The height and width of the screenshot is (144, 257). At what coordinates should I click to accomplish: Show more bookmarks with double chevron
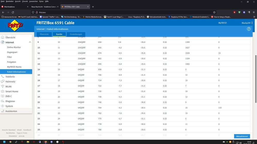254,17
